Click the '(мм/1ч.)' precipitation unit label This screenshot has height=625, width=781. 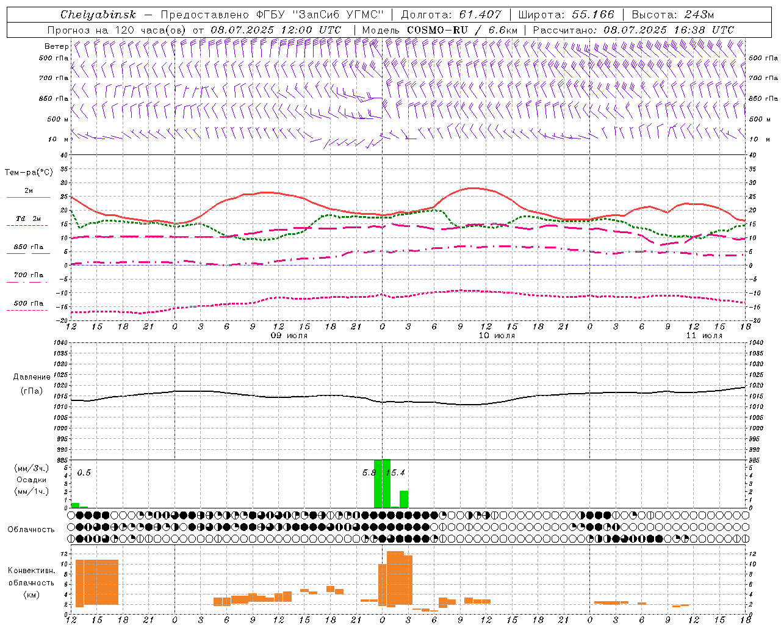[x=32, y=491]
